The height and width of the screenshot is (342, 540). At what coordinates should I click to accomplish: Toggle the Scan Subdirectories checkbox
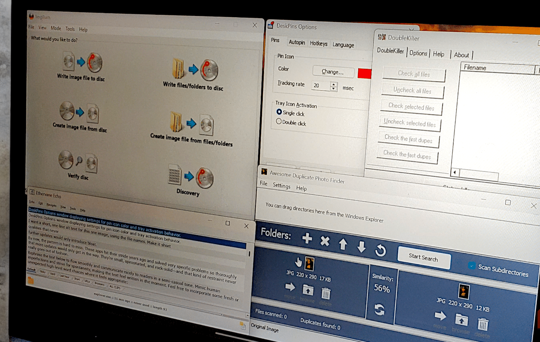coord(472,266)
